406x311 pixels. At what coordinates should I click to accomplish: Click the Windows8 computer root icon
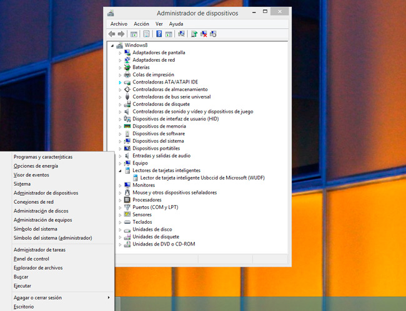(119, 45)
